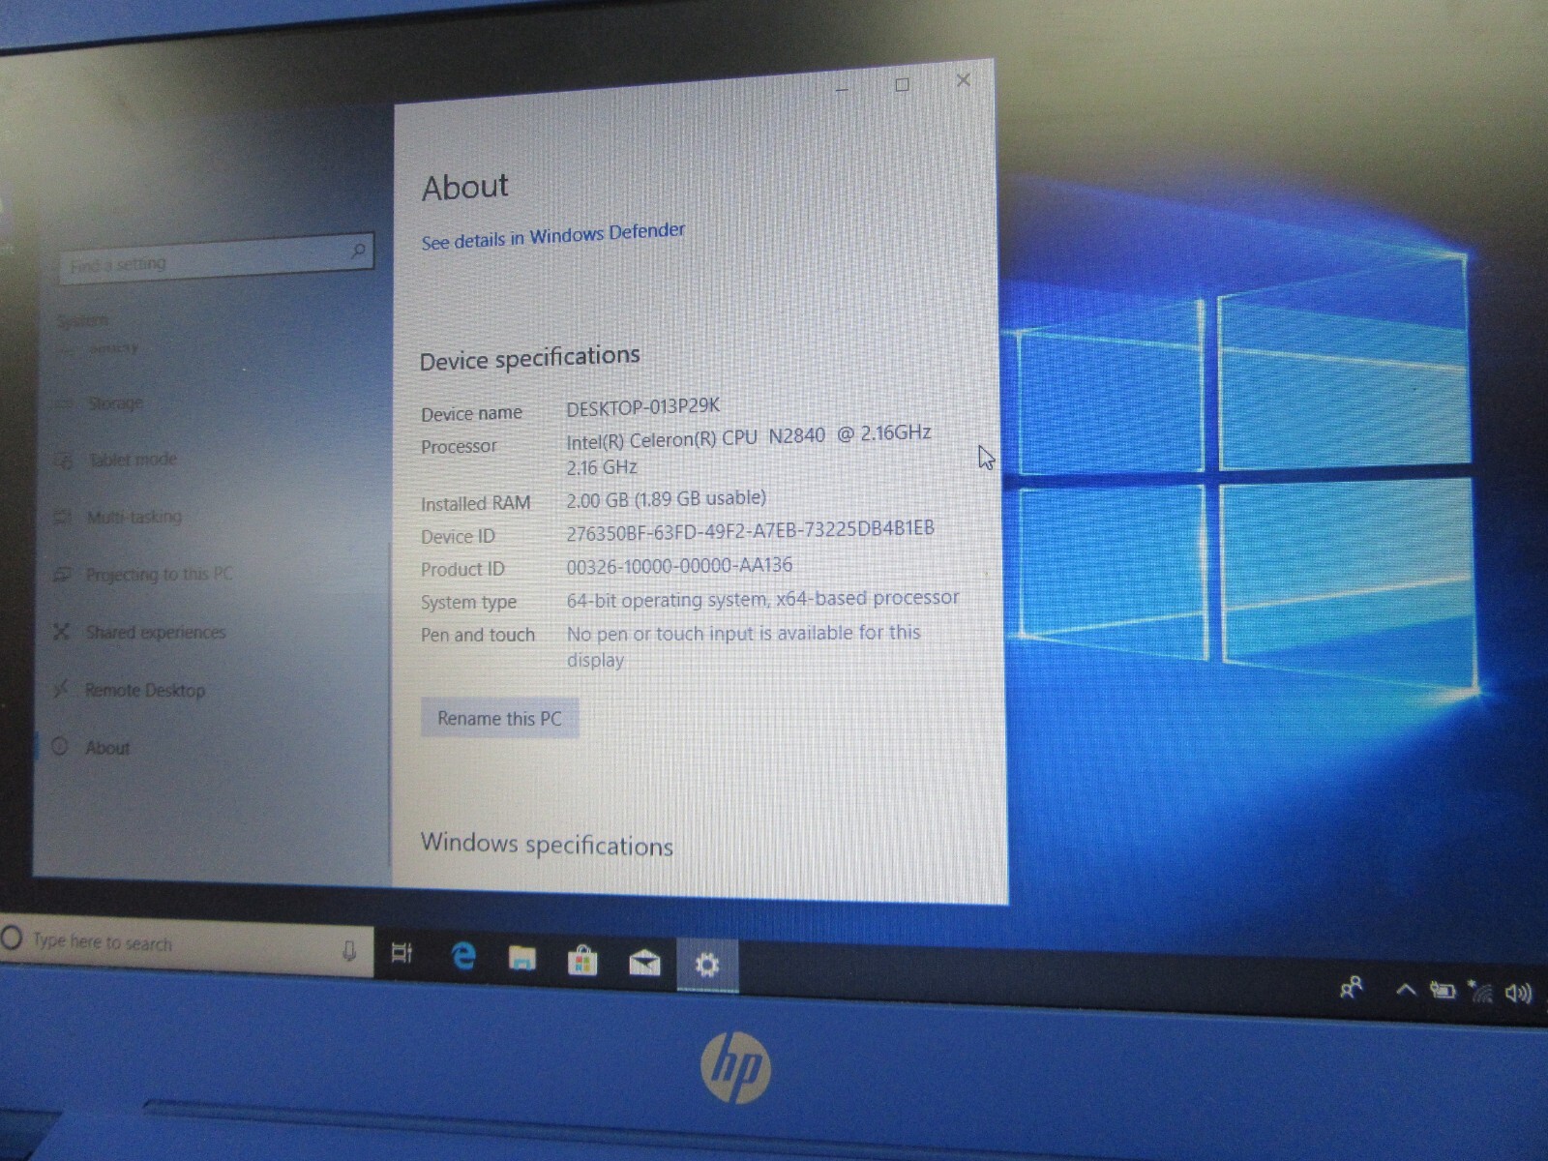The width and height of the screenshot is (1548, 1161).
Task: Click the Device name label
Action: pyautogui.click(x=471, y=413)
